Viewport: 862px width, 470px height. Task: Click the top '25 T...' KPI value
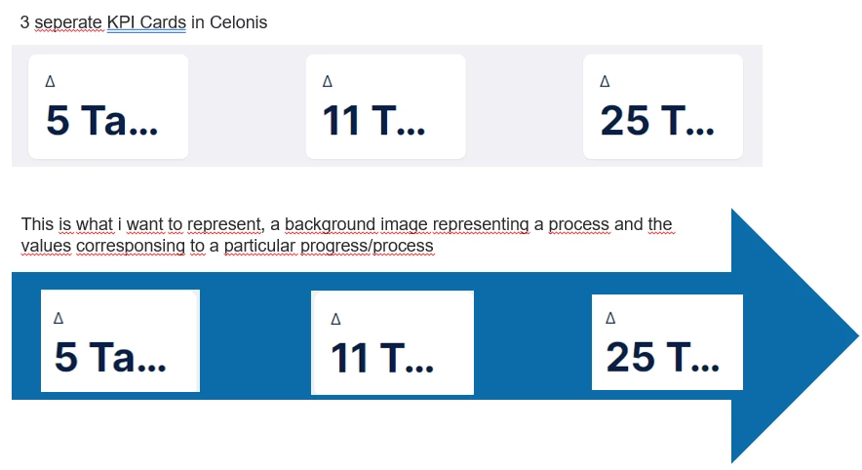pos(656,121)
